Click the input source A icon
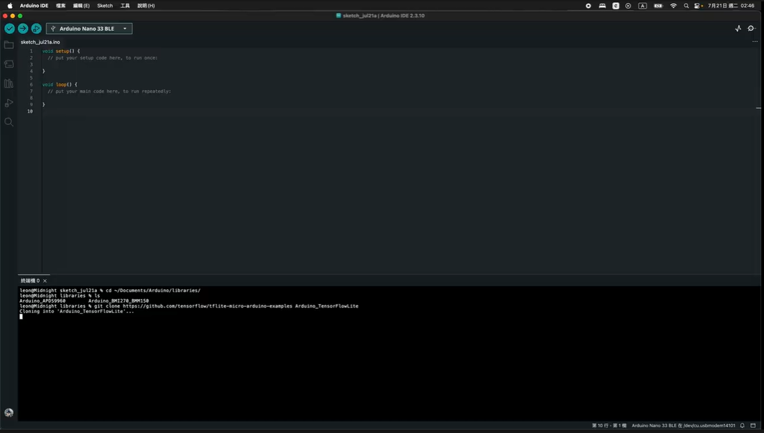This screenshot has height=433, width=764. coord(643,6)
